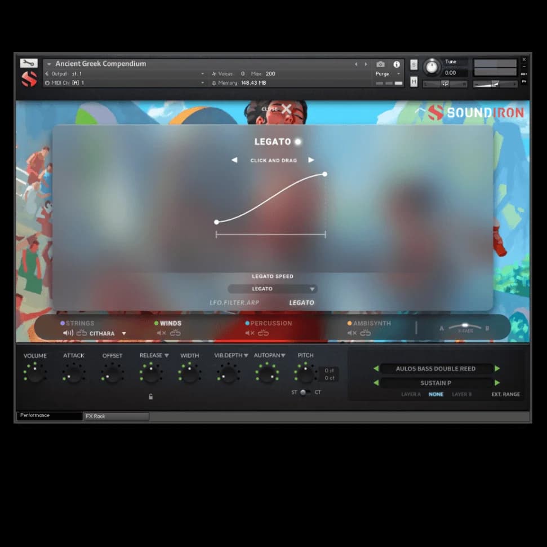Image resolution: width=547 pixels, height=547 pixels.
Task: Flip the ST/CT pitch switch
Action: pos(304,392)
